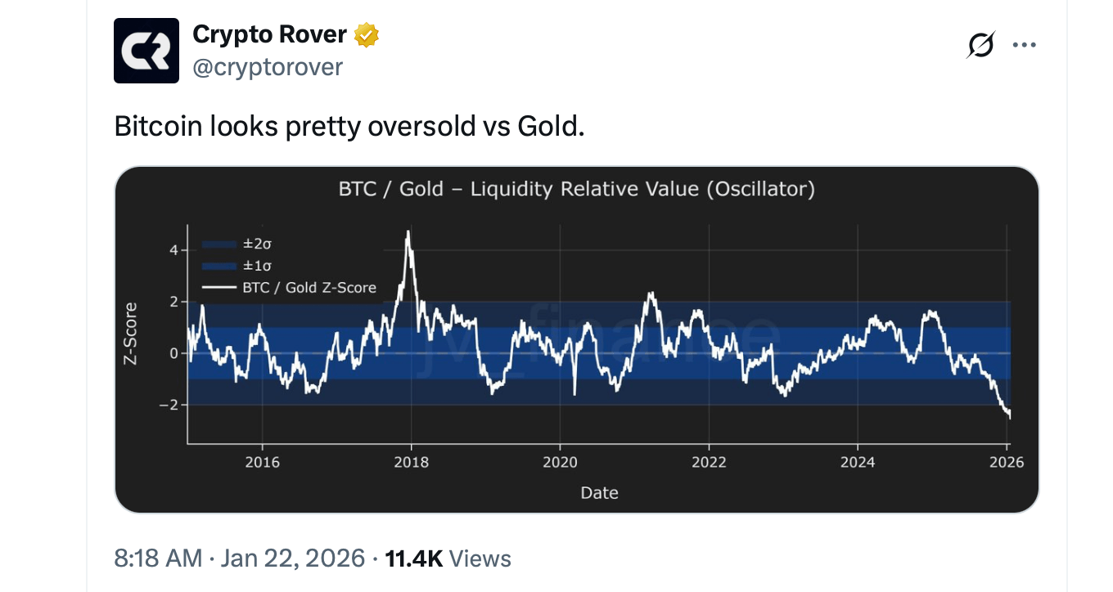Open the Grok analysis dropdown for this post
1113x592 pixels.
pyautogui.click(x=981, y=45)
